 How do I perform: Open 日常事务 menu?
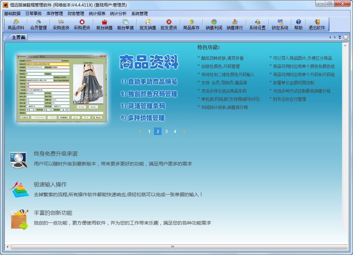point(34,14)
